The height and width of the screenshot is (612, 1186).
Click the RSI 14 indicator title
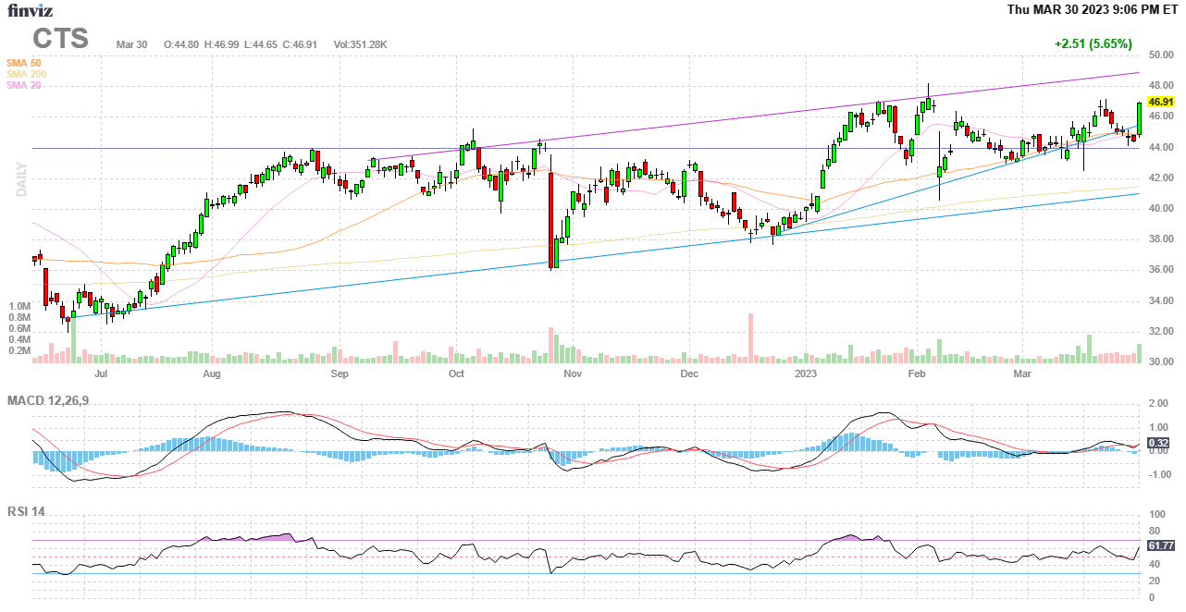(27, 511)
